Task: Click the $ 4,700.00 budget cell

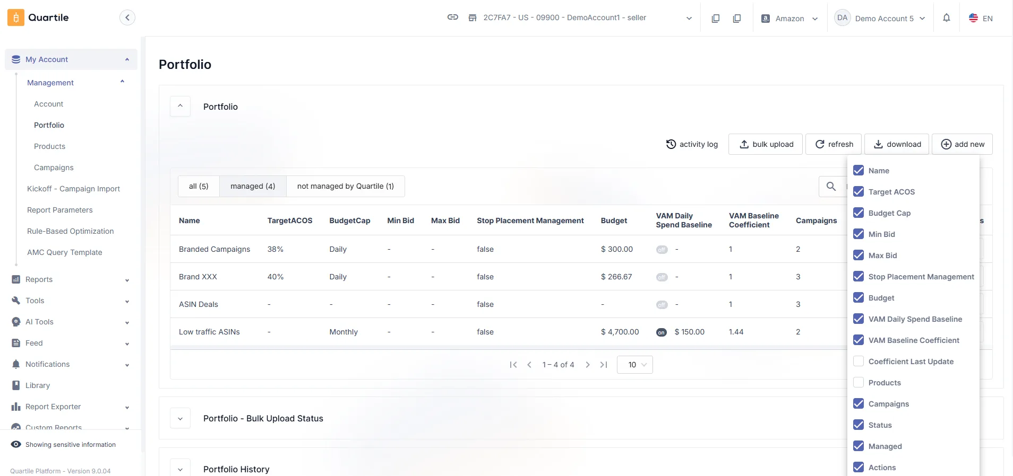Action: click(x=620, y=332)
